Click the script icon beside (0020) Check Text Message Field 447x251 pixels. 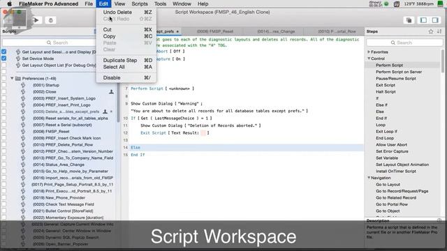click(x=23, y=204)
